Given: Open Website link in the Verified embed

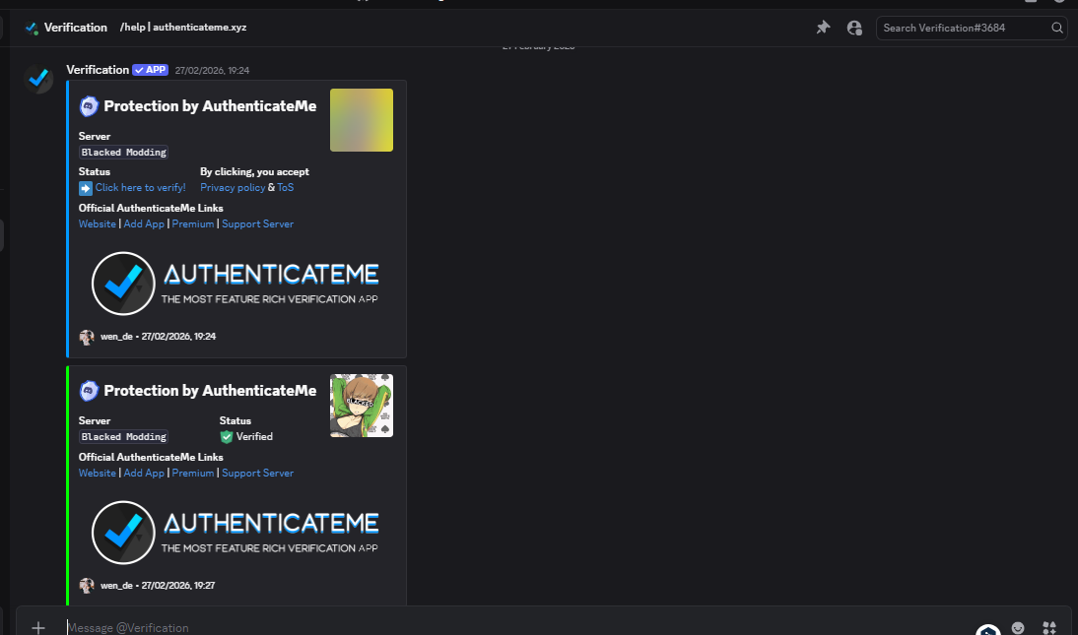Looking at the screenshot, I should (x=97, y=474).
